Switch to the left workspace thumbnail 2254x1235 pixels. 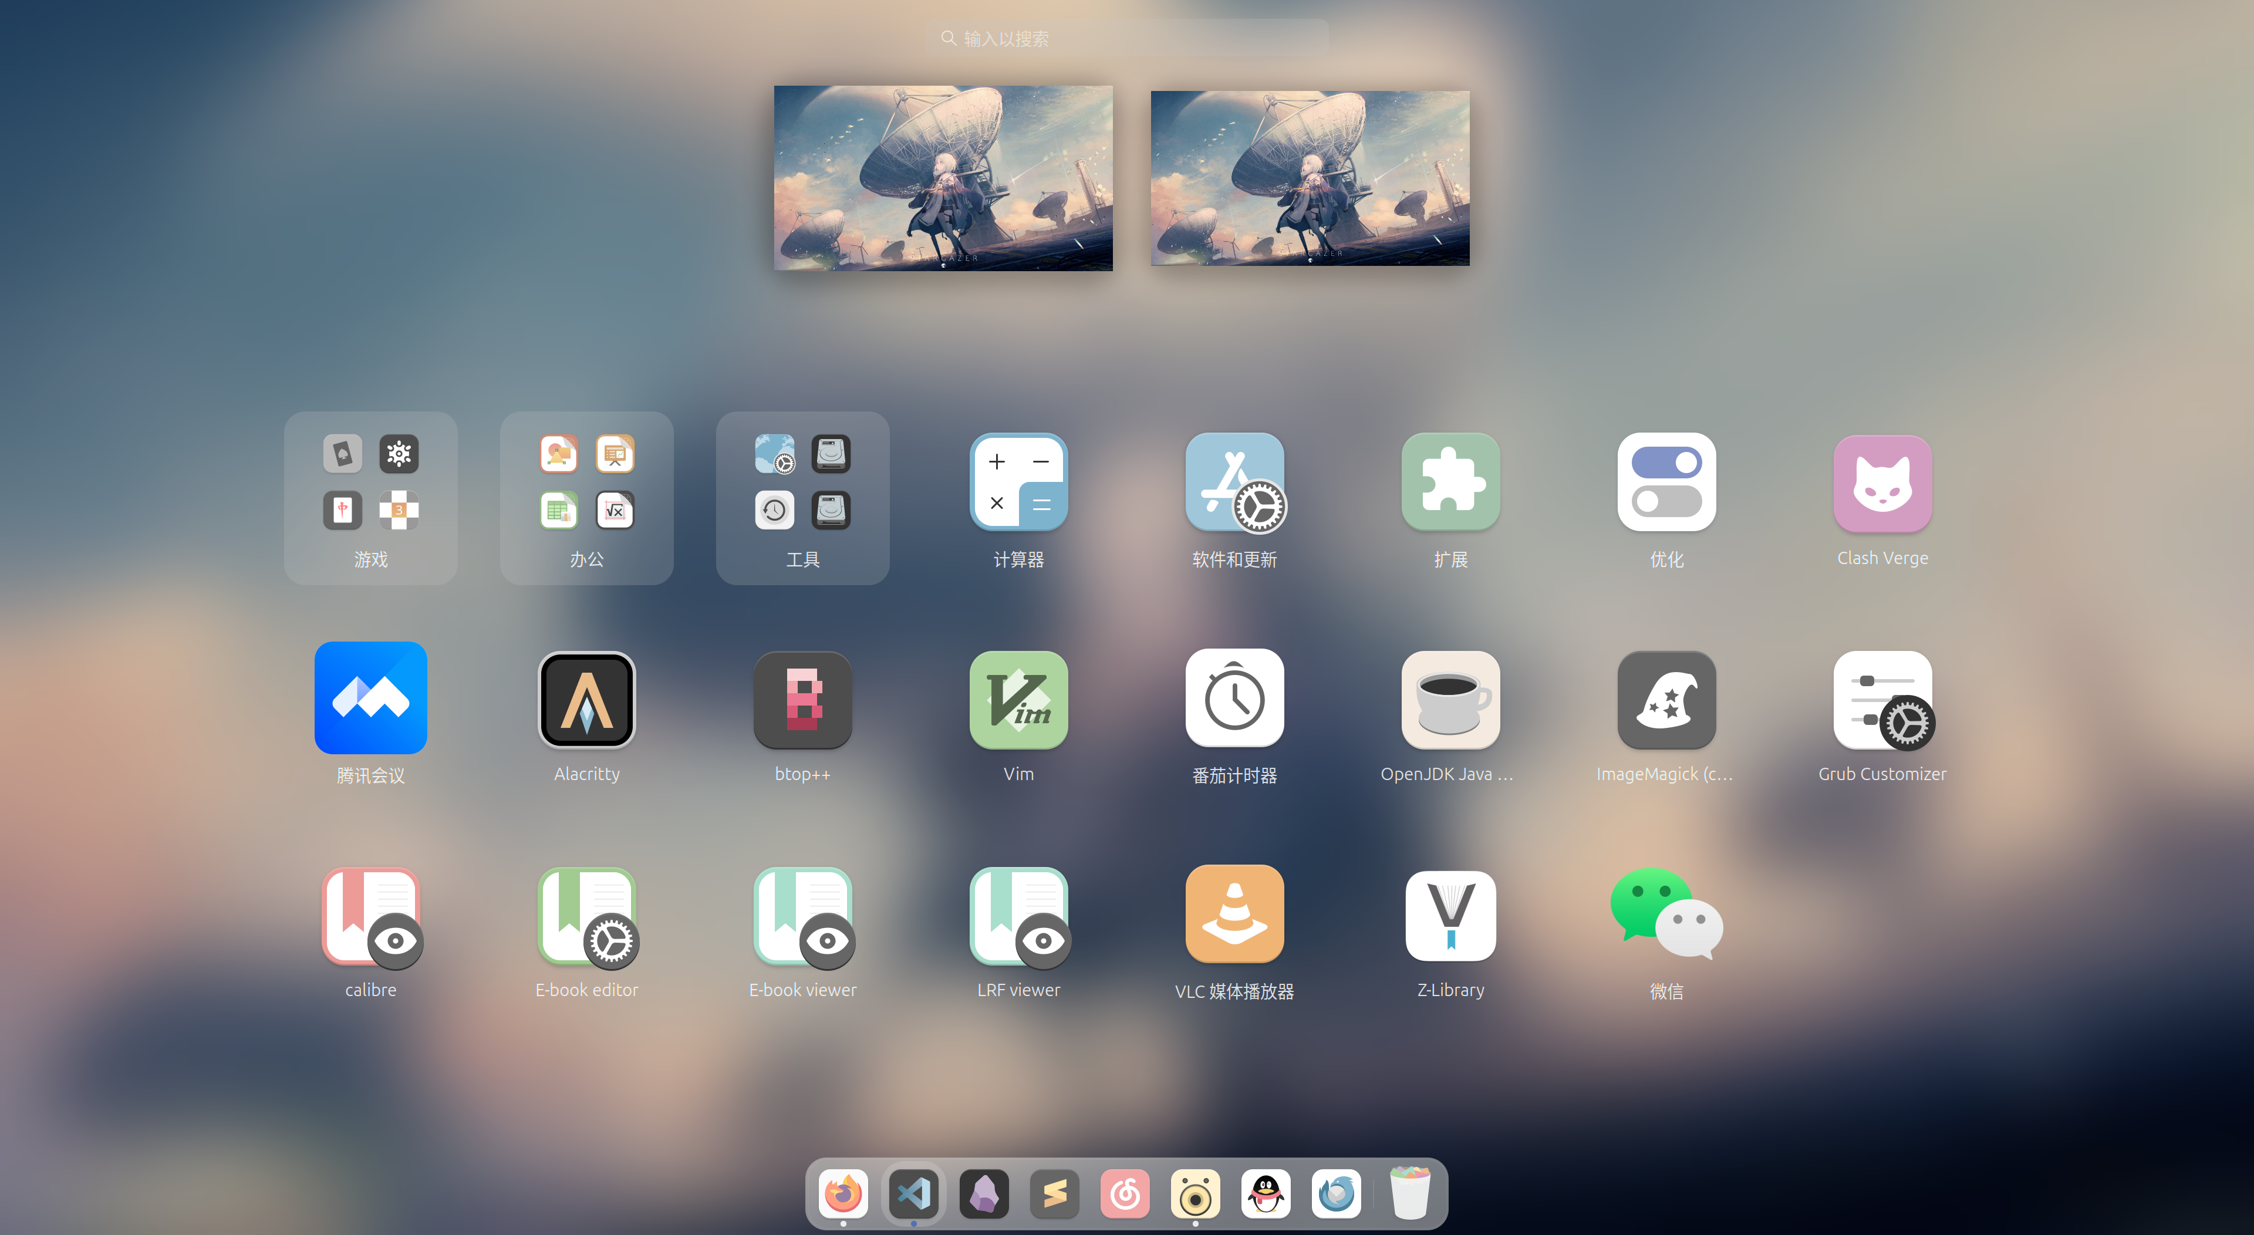coord(942,178)
